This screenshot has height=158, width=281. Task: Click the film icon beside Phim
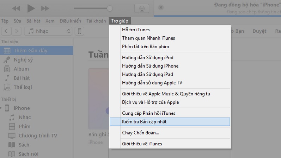12,127
